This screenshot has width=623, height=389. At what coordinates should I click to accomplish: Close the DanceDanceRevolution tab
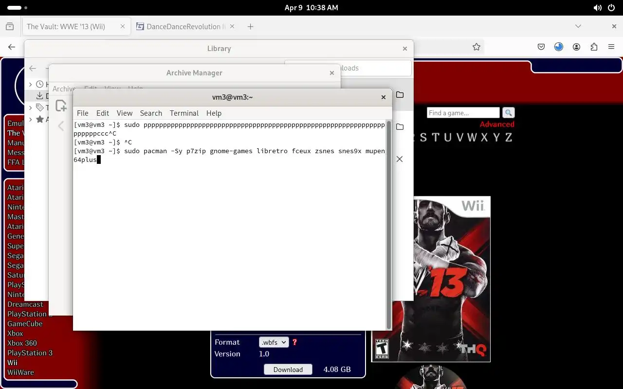(x=232, y=26)
